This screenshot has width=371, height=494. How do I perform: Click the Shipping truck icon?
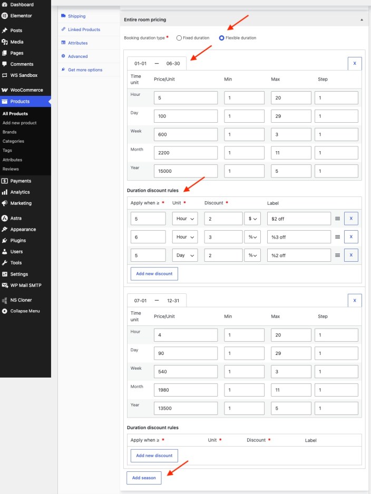63,16
